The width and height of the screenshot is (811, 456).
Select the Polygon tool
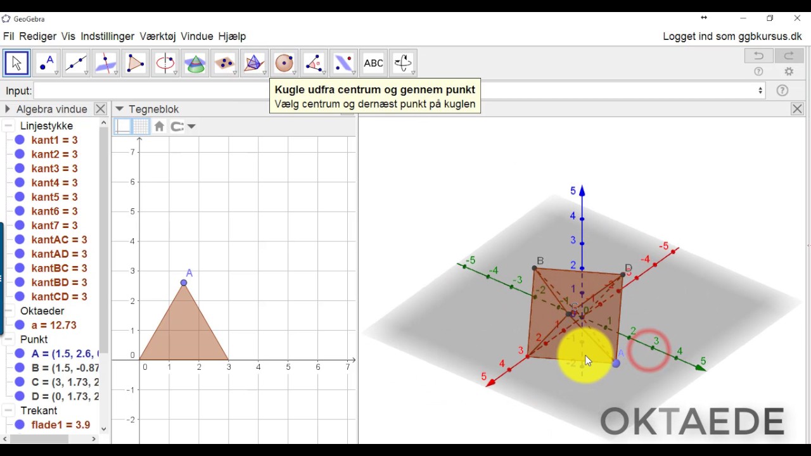[x=136, y=63]
